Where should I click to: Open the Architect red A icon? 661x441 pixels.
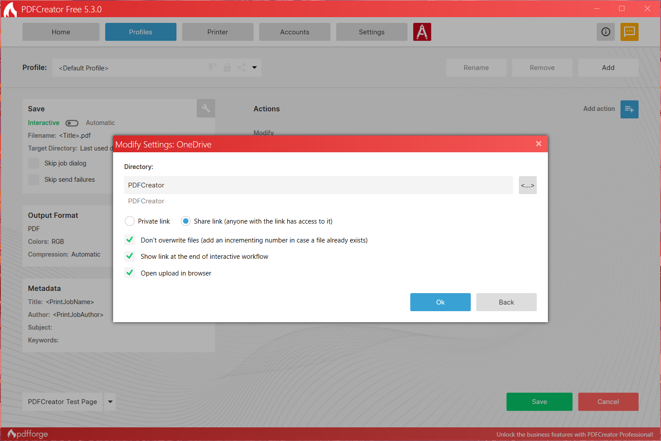pyautogui.click(x=422, y=32)
